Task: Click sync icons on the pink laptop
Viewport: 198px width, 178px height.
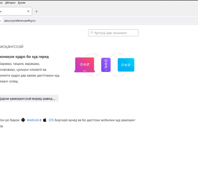Action: (x=85, y=64)
